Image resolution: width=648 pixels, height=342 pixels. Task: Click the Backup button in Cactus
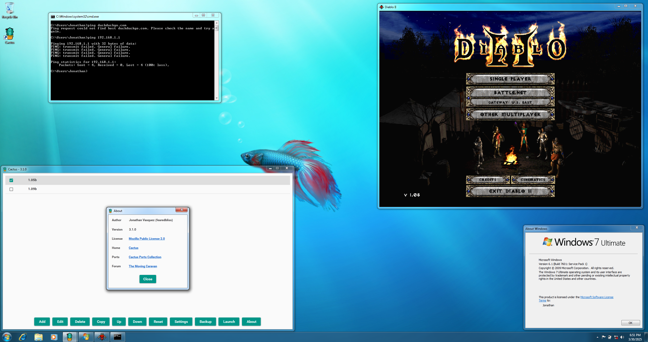coord(205,322)
